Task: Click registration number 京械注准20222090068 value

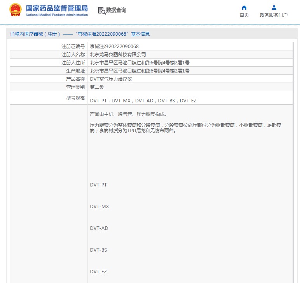Action: click(114, 47)
